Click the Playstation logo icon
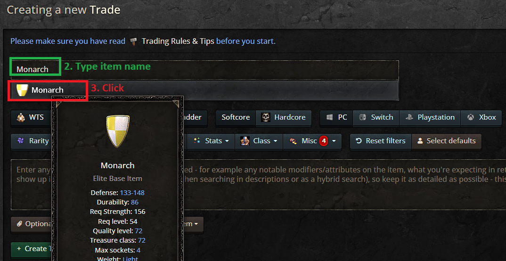 click(409, 117)
